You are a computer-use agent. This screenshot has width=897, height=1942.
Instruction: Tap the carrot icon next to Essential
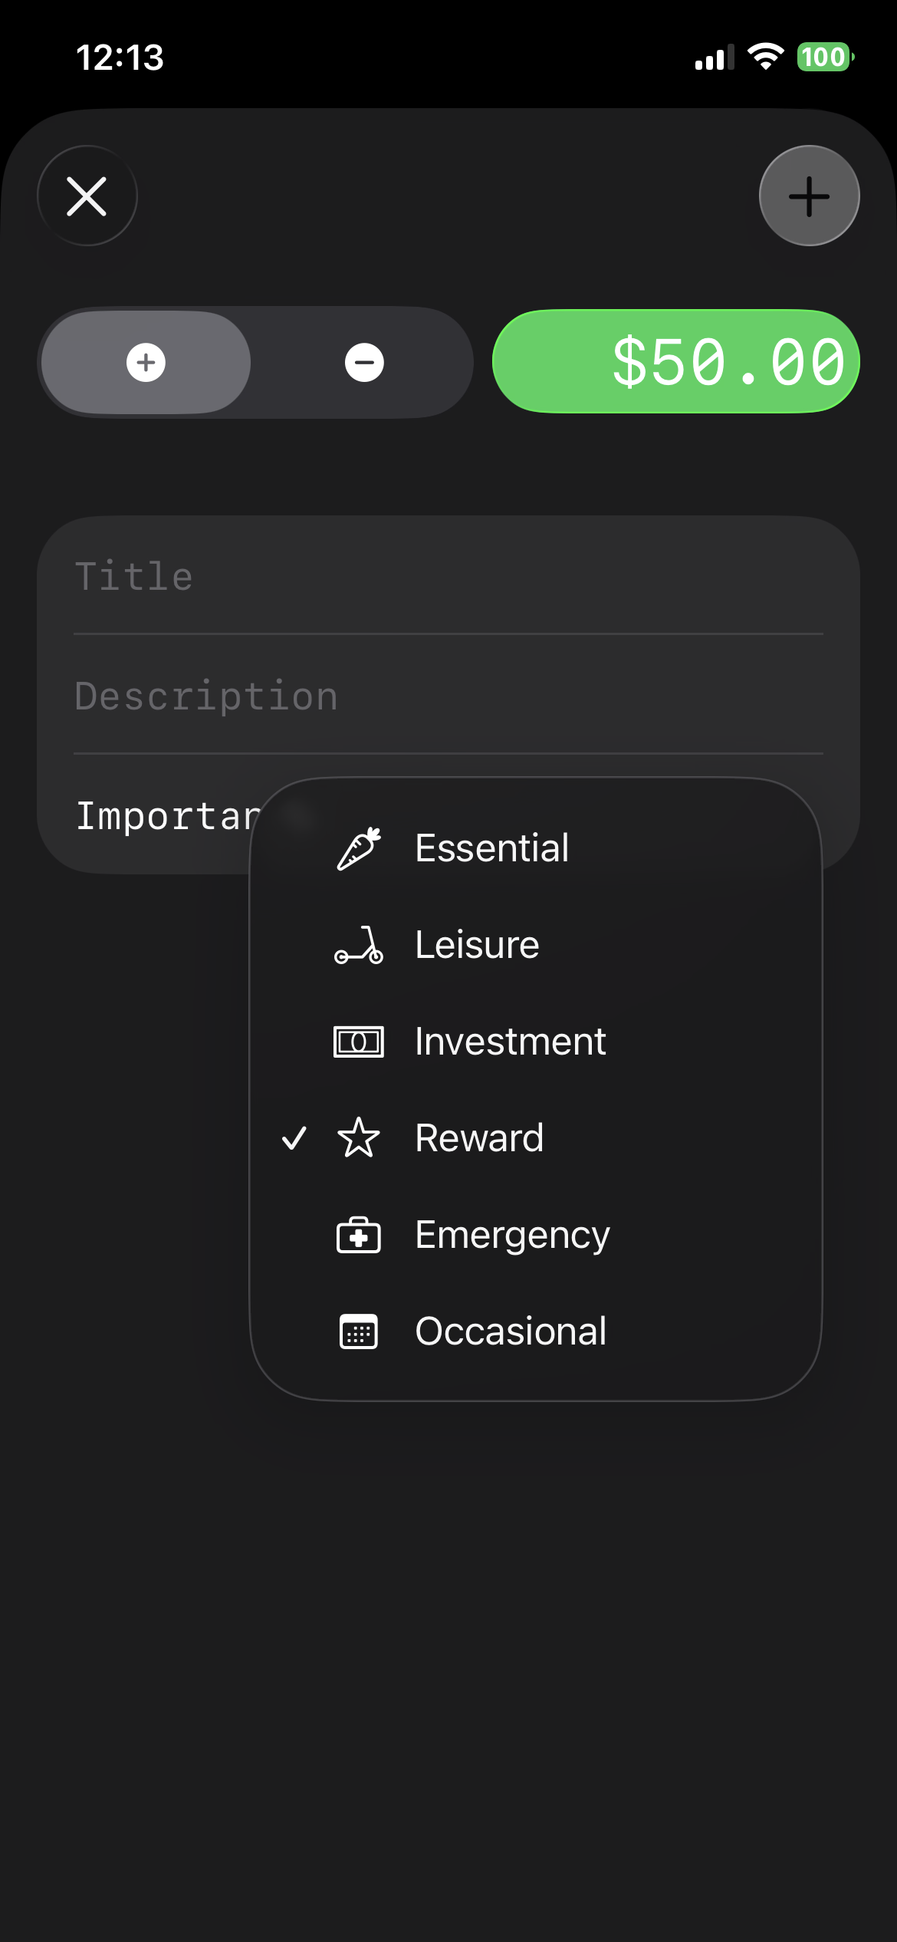click(359, 848)
